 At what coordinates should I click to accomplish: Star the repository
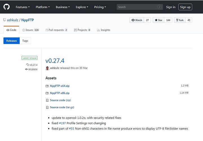pyautogui.click(x=158, y=20)
